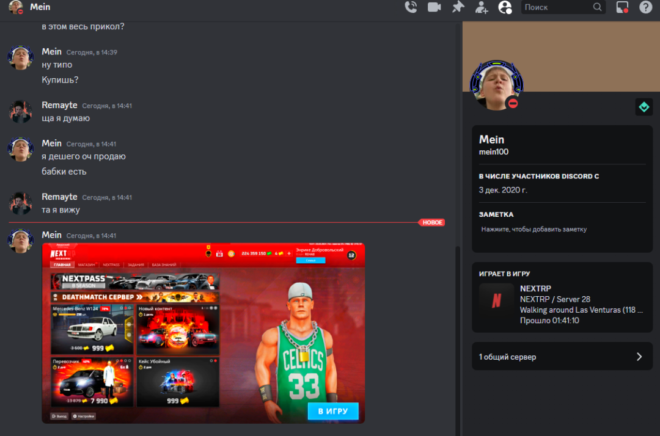Click username Mein on 'ну типо' message
This screenshot has width=660, height=436.
[x=52, y=52]
